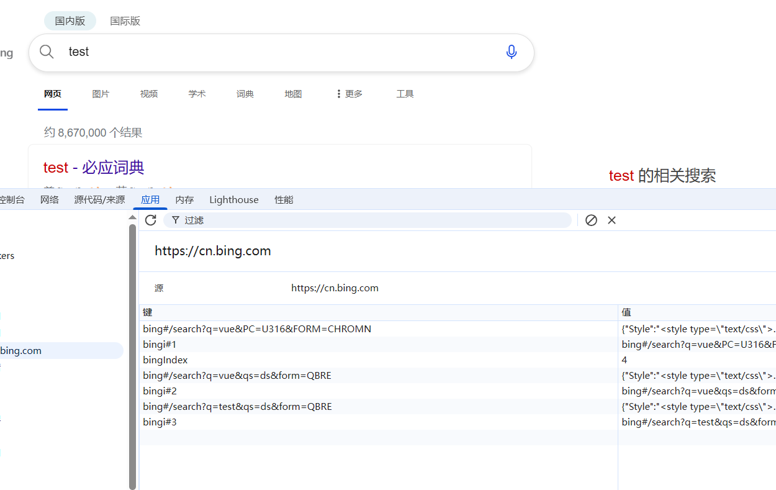Click the filter funnel icon
The height and width of the screenshot is (490, 776).
[176, 220]
